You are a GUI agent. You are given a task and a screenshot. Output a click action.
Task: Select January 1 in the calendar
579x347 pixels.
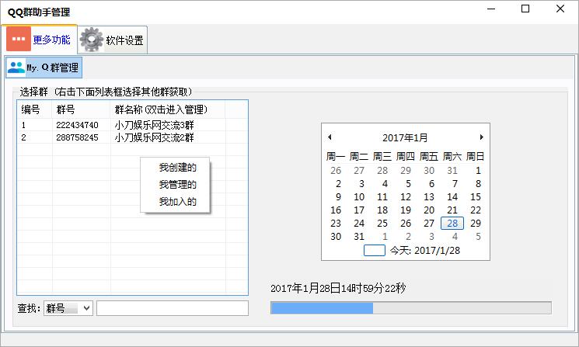click(478, 170)
